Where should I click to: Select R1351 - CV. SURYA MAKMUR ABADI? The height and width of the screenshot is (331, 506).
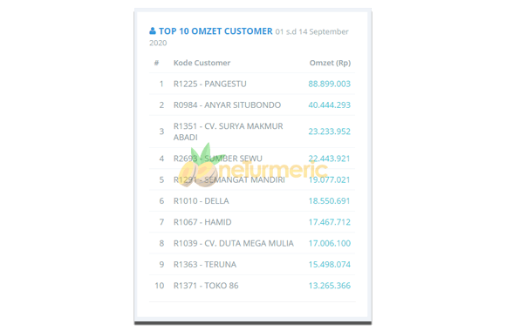229,132
